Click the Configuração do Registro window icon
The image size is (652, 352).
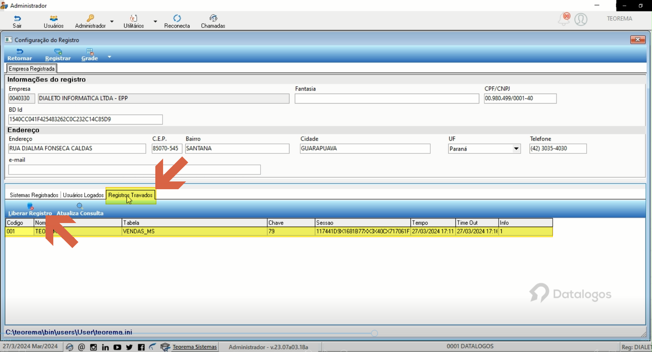click(x=8, y=40)
